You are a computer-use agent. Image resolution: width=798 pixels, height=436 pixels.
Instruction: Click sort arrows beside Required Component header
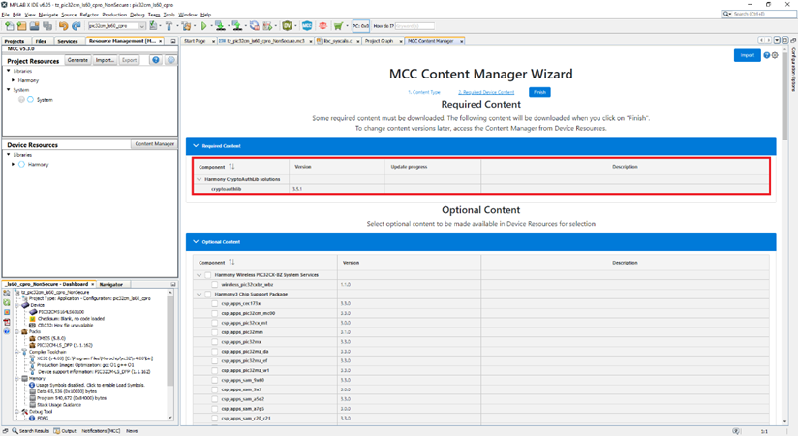(231, 166)
